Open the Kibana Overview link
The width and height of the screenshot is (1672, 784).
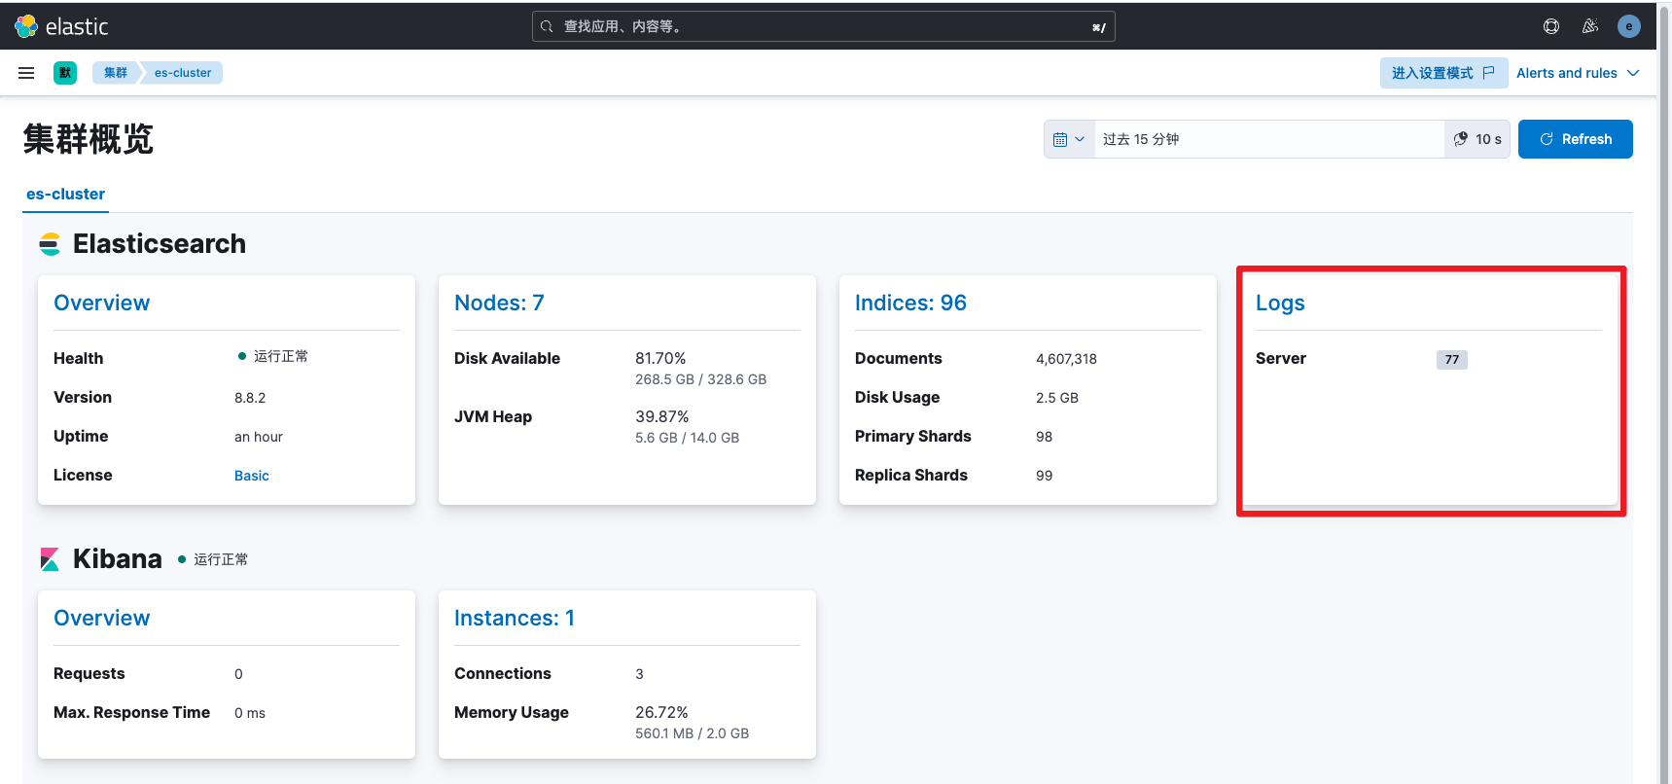click(102, 618)
